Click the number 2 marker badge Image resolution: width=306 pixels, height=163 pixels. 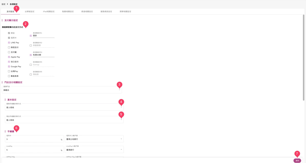point(25,24)
